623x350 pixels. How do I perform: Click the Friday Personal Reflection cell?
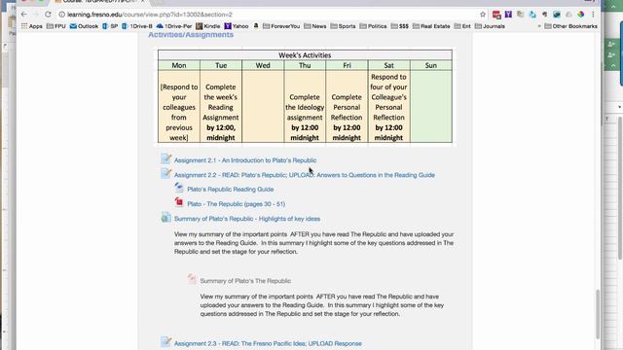[347, 107]
